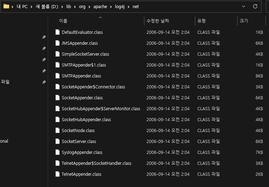Select TelnetAppender.class file icon
This screenshot has width=269, height=187.
coord(58,174)
